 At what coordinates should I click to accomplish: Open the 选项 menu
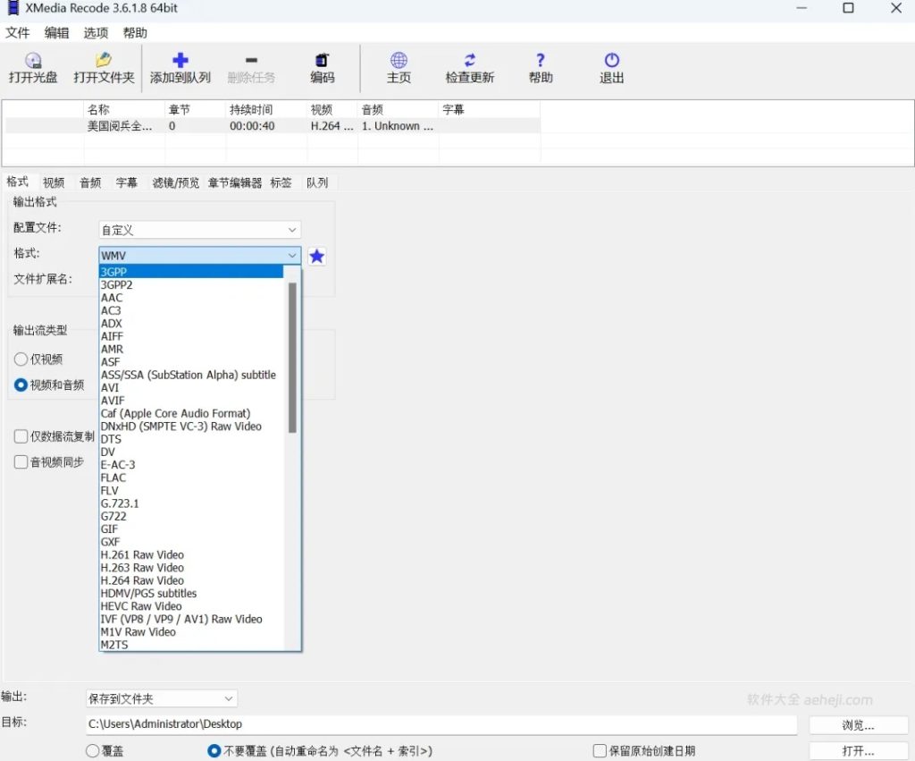(95, 32)
